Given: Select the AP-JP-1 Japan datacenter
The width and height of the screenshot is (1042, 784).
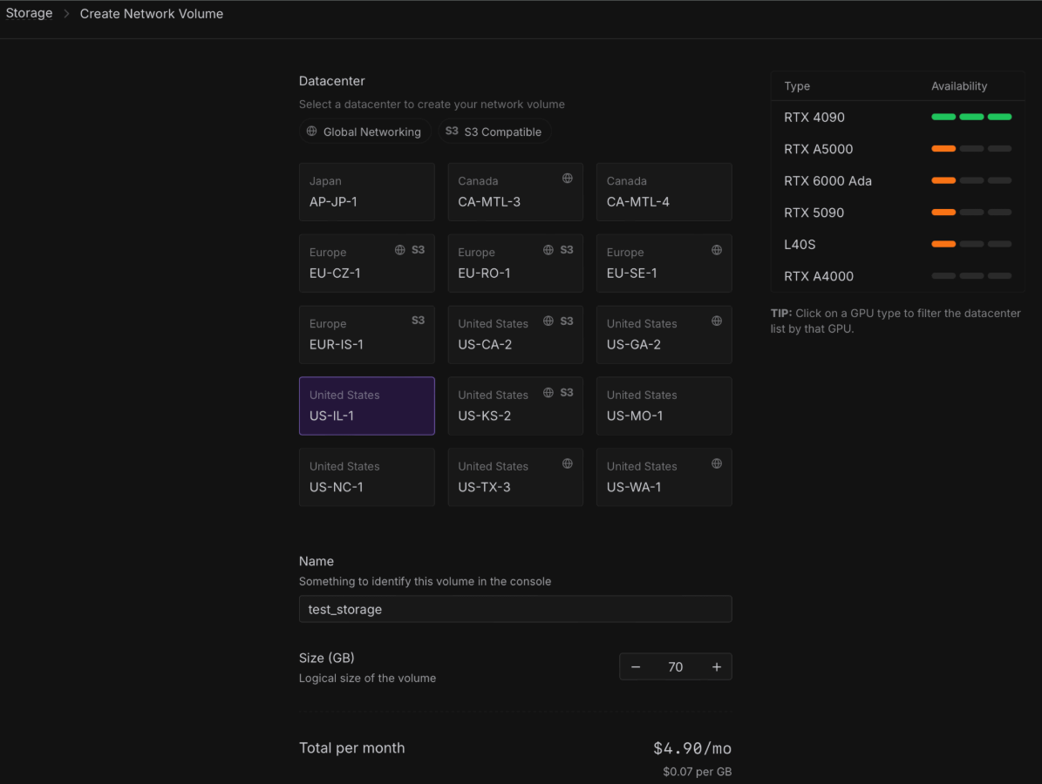Looking at the screenshot, I should [366, 192].
